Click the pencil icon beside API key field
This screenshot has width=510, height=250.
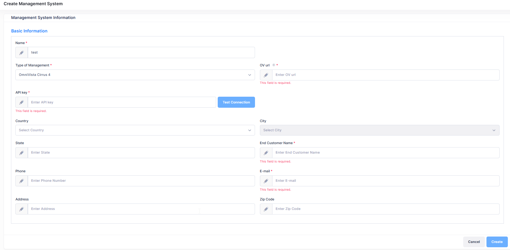(x=21, y=102)
